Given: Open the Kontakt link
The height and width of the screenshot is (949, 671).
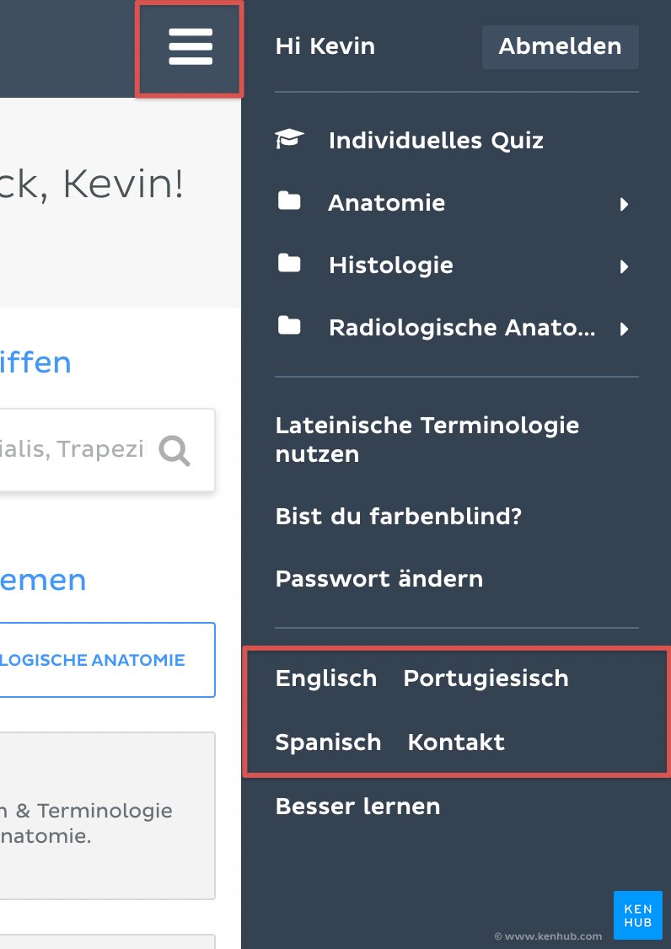Looking at the screenshot, I should click(x=456, y=743).
